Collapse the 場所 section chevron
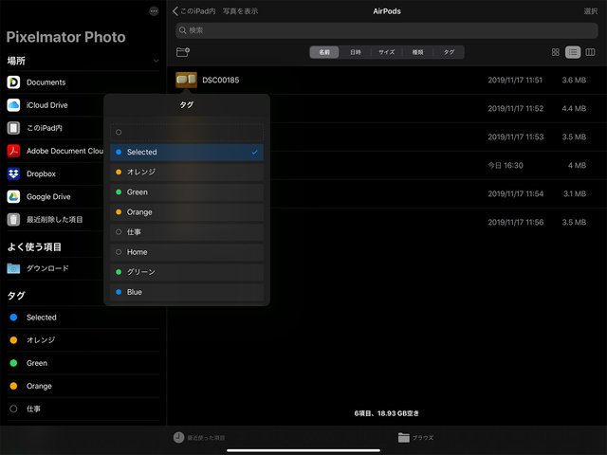The image size is (607, 455). pyautogui.click(x=156, y=61)
